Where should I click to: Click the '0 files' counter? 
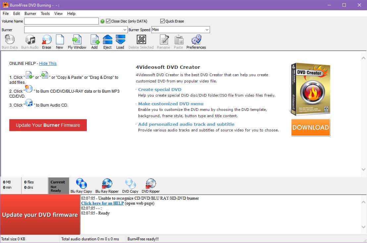click(x=29, y=182)
